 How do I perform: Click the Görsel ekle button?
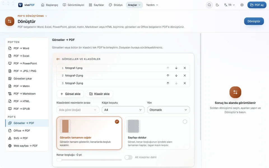70,94
